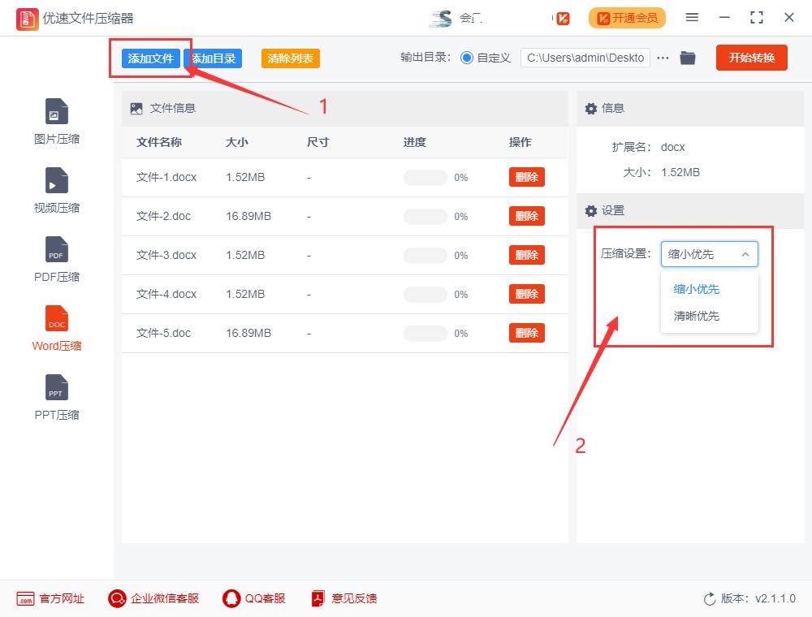This screenshot has height=617, width=812.
Task: Select the Word压缩 sidebar icon
Action: [x=55, y=327]
